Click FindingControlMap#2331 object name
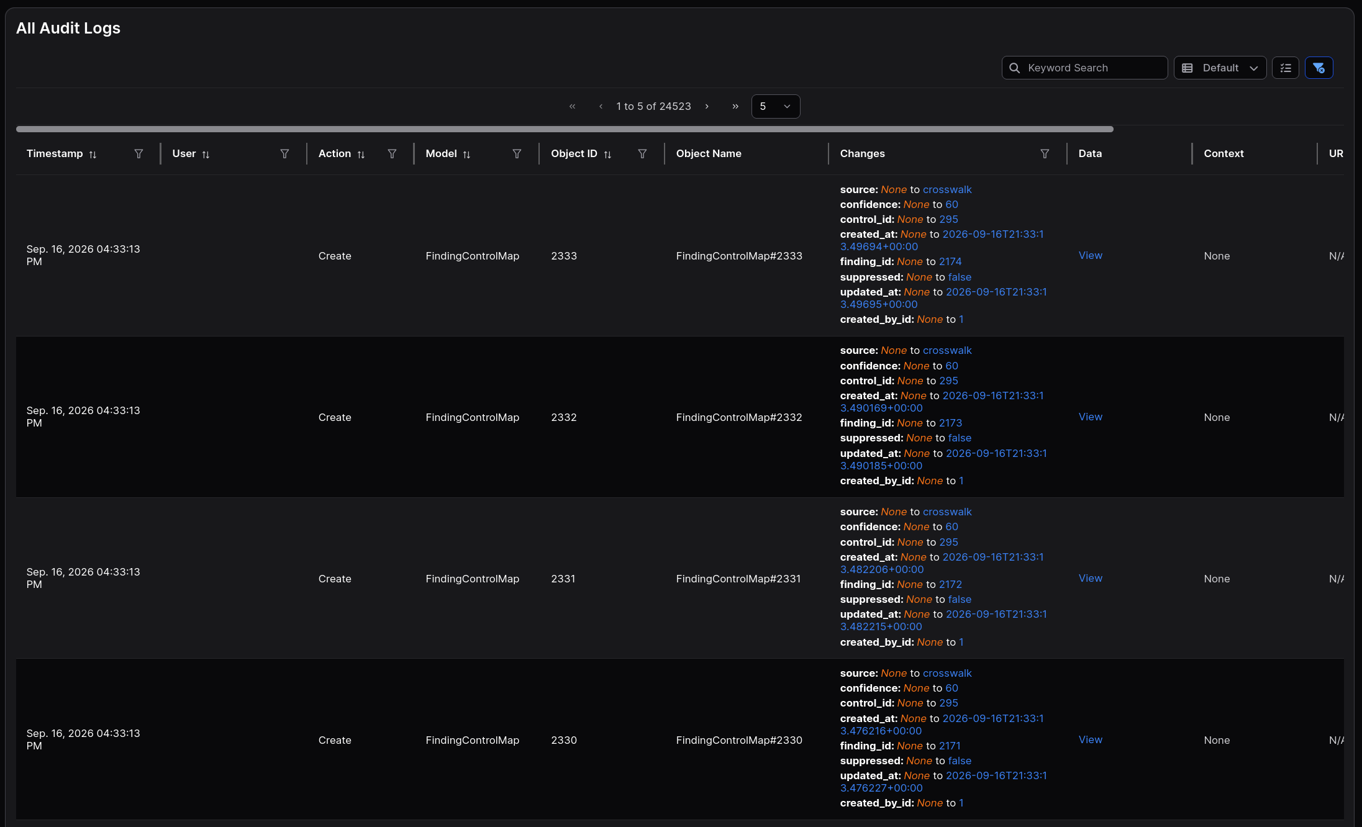The image size is (1362, 827). click(738, 579)
